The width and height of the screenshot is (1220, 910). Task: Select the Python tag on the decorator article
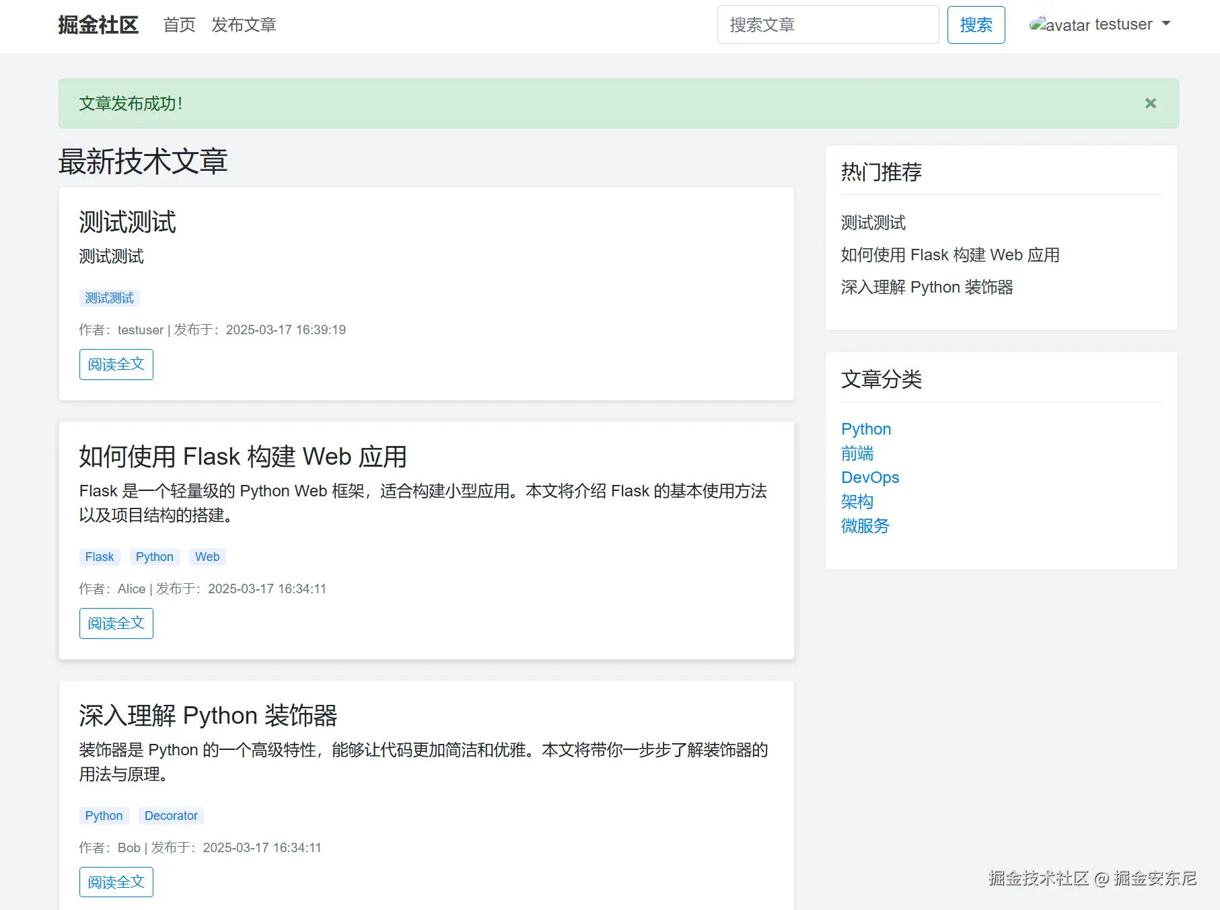(104, 816)
